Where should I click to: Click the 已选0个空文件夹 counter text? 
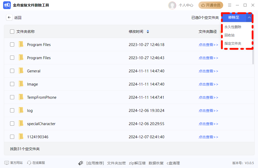click(205, 18)
